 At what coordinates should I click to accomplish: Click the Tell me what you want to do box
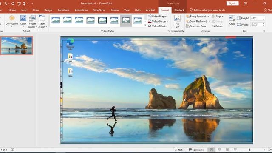tap(207, 10)
